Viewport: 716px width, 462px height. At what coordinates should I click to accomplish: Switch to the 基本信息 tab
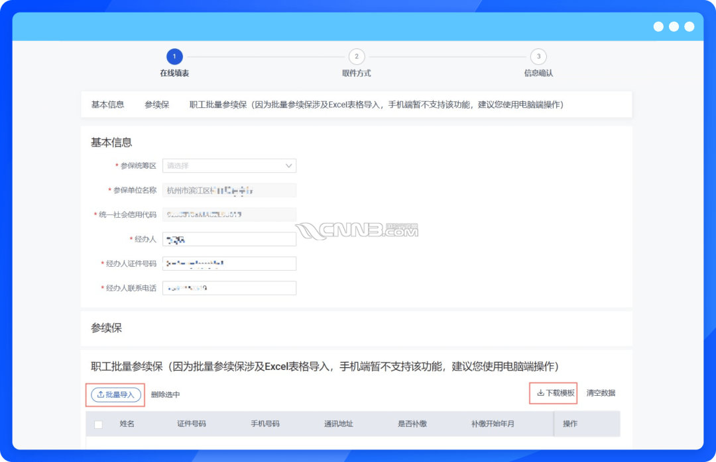(x=108, y=105)
